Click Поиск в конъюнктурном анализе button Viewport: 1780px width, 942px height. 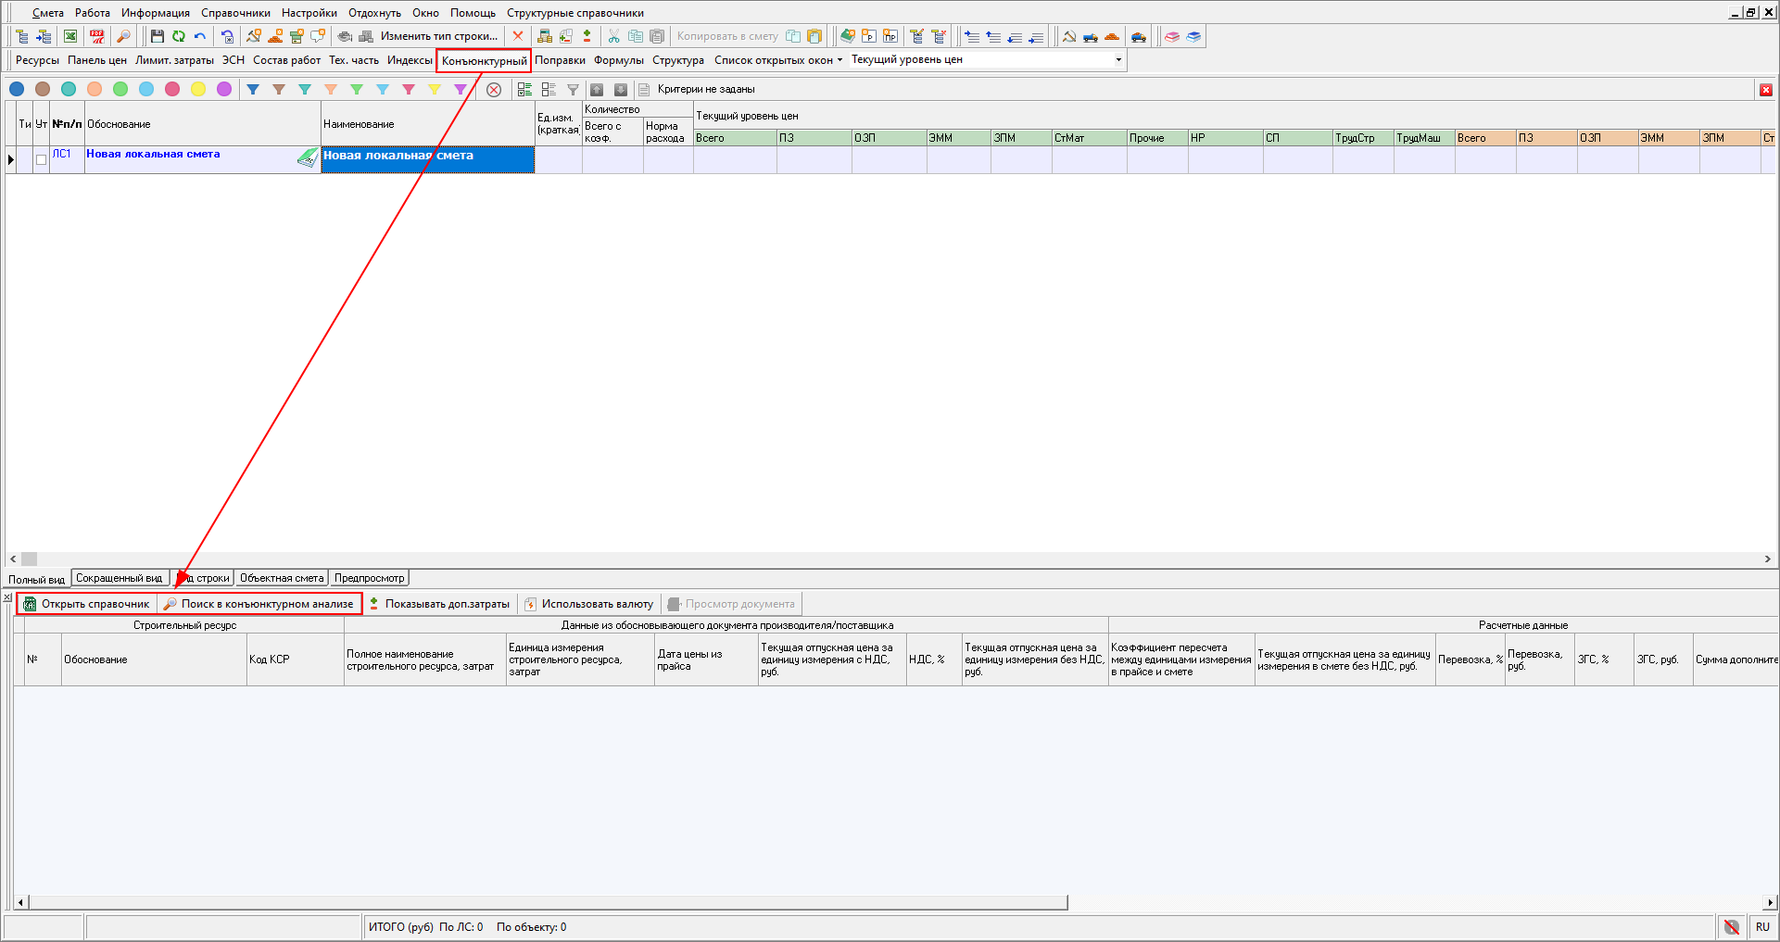point(259,604)
